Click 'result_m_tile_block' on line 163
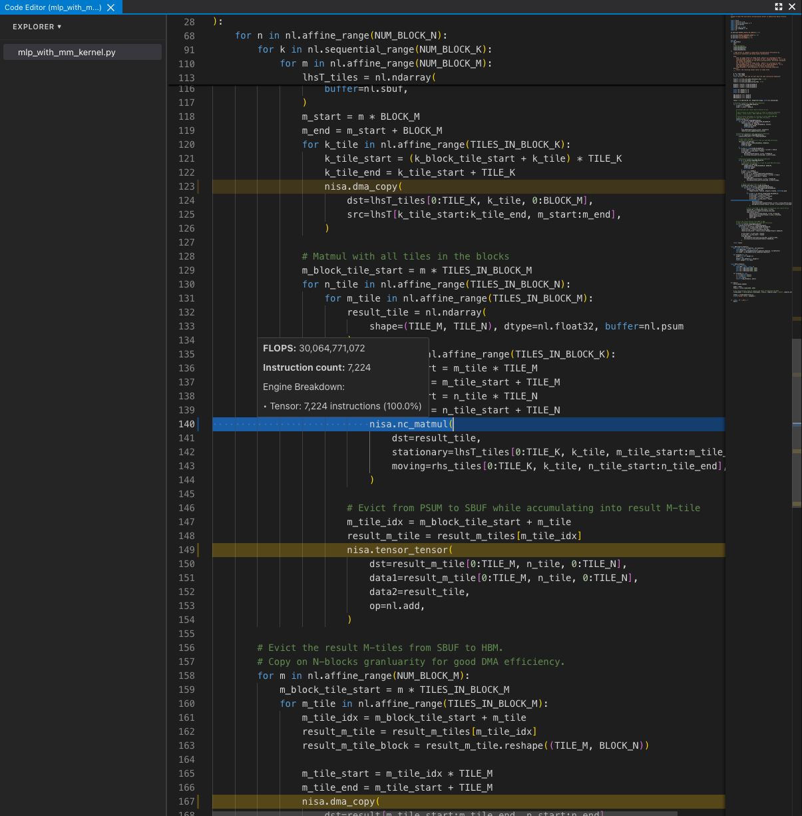This screenshot has width=802, height=816. pos(355,745)
